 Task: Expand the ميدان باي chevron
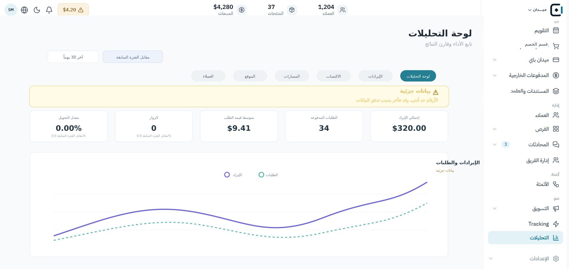coord(495,60)
